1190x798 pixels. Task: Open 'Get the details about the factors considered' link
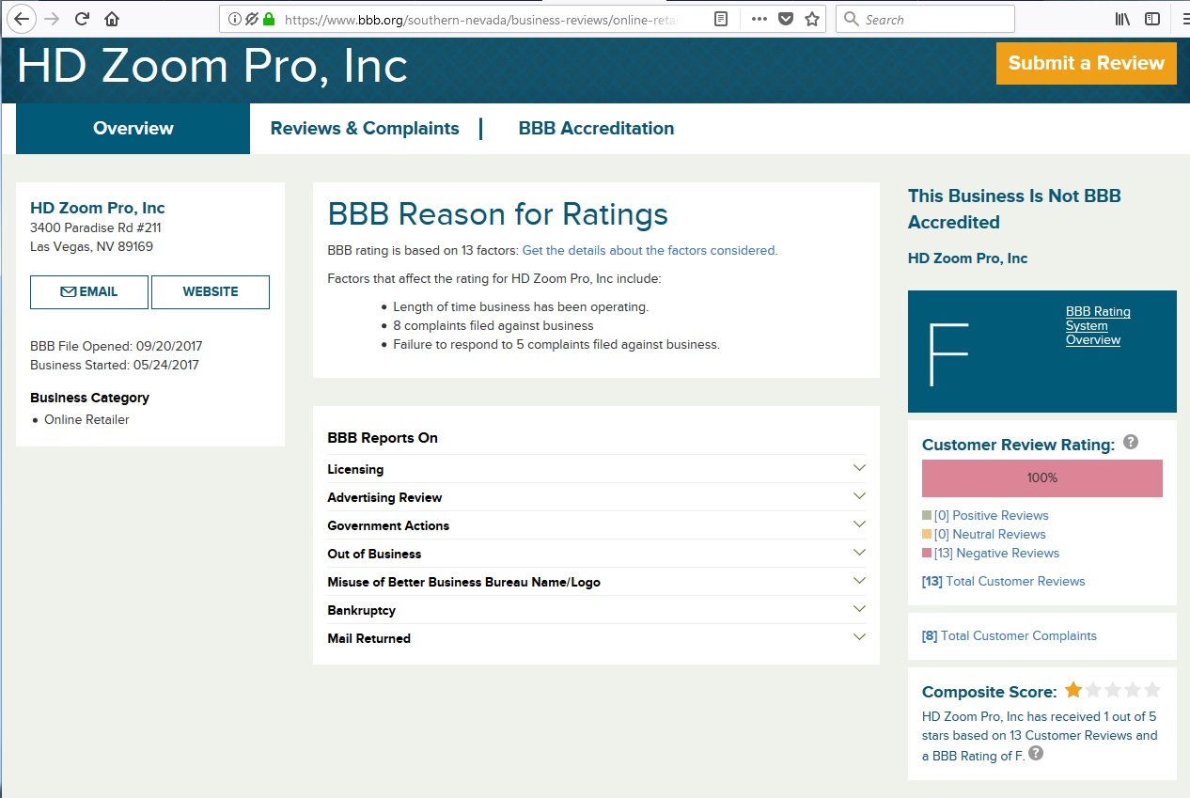click(650, 250)
